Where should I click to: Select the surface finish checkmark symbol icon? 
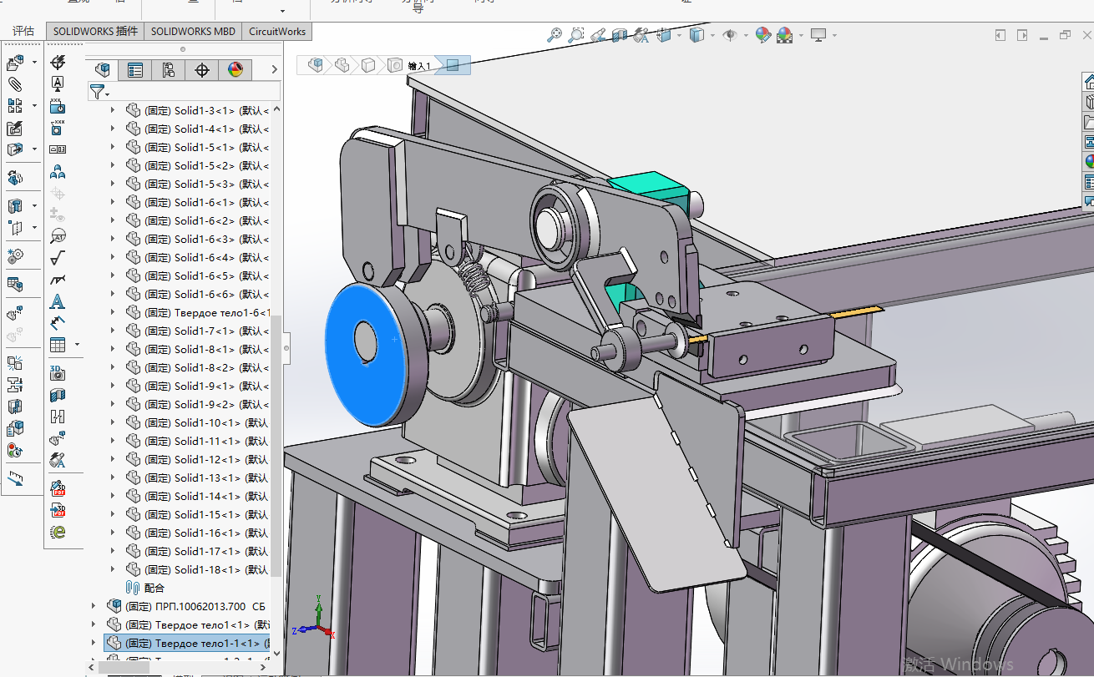(x=58, y=258)
